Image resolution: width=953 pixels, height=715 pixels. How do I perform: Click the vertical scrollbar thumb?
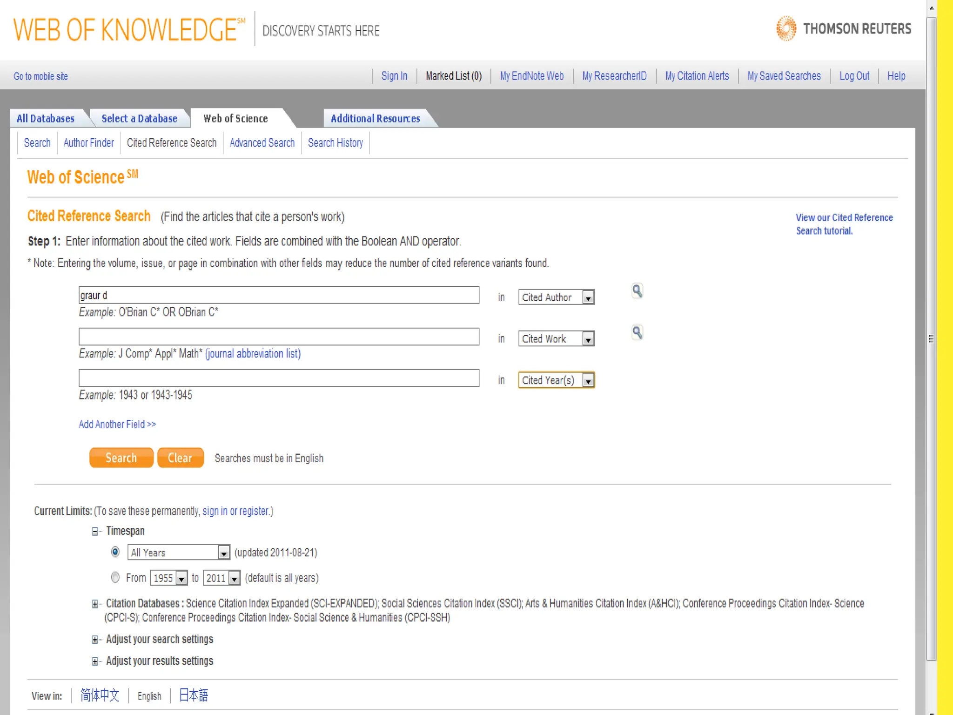point(931,339)
